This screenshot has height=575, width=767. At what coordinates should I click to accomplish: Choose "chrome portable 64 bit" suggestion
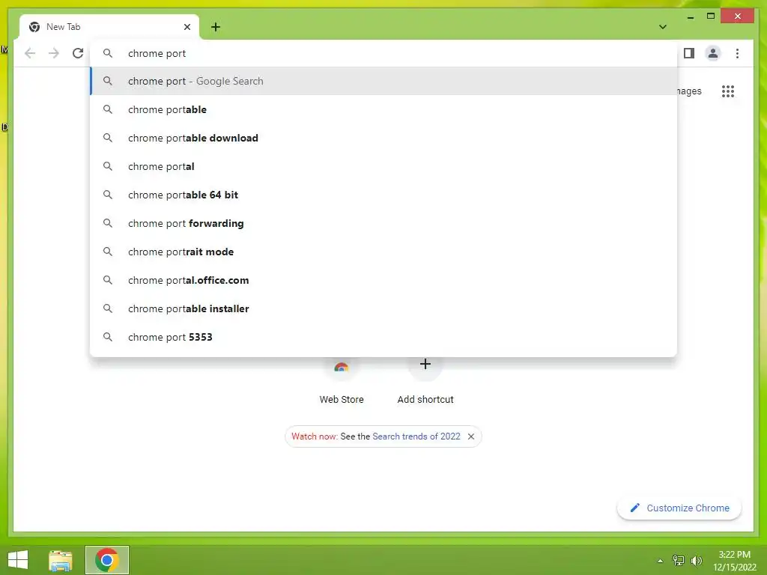(x=384, y=195)
